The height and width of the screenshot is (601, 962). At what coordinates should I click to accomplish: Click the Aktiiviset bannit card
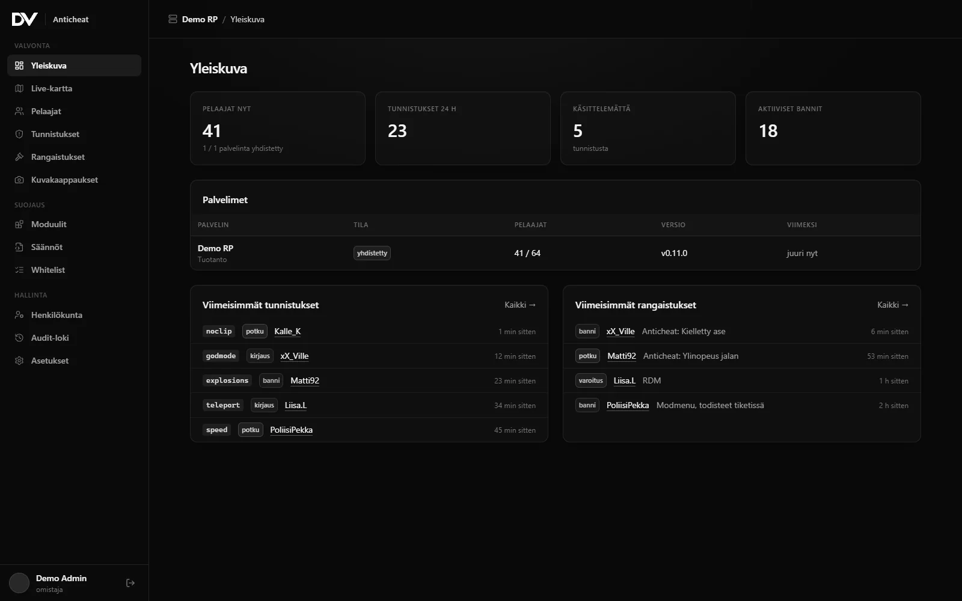(833, 128)
